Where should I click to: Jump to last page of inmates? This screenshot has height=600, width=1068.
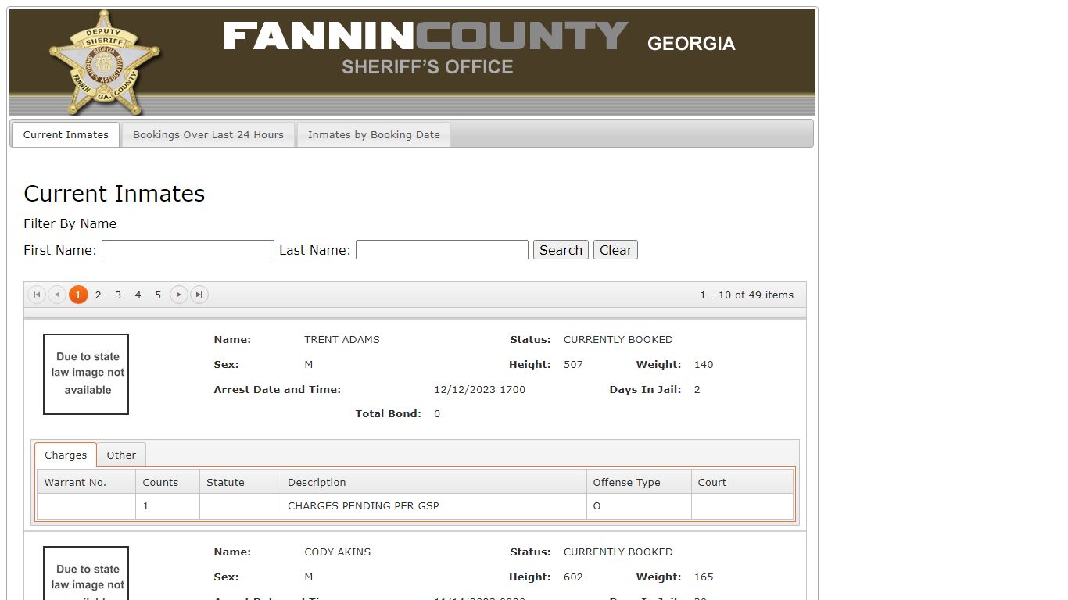point(199,295)
